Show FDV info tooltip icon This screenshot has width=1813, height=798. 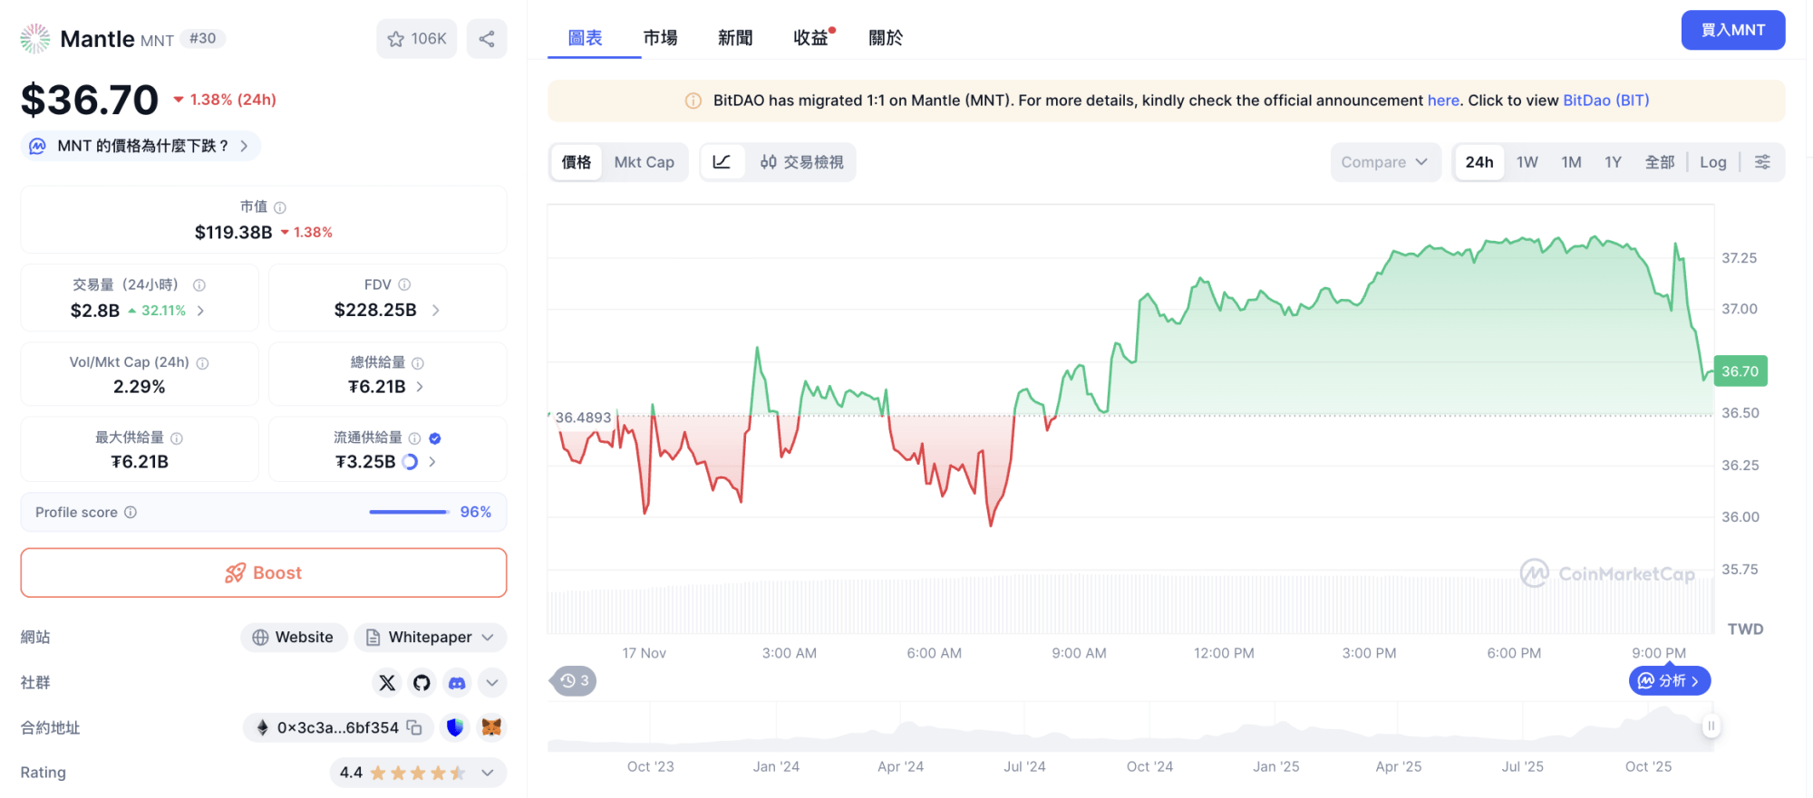(404, 284)
